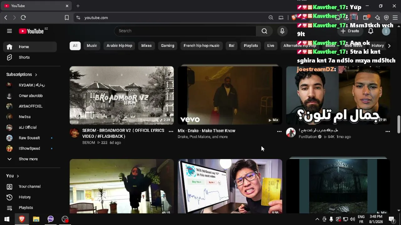Open options for FunStation video
This screenshot has width=401, height=225.
coord(388,132)
